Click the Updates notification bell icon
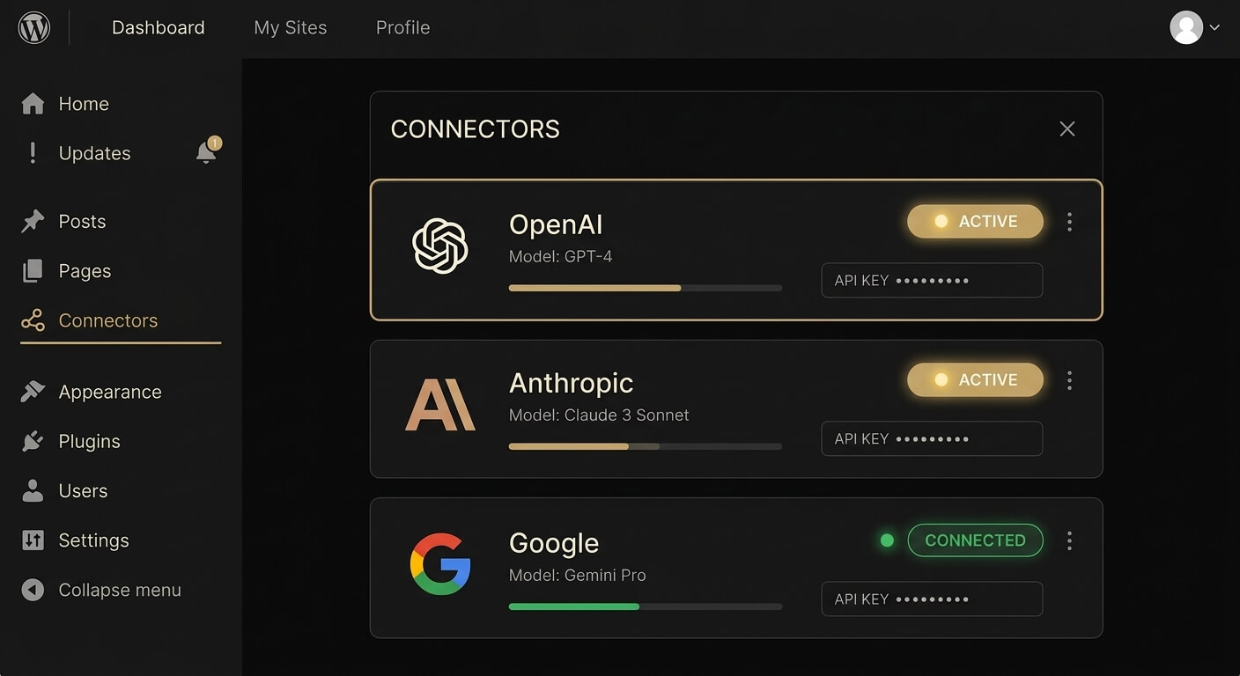Screen dimensions: 1240x676 tap(206, 151)
